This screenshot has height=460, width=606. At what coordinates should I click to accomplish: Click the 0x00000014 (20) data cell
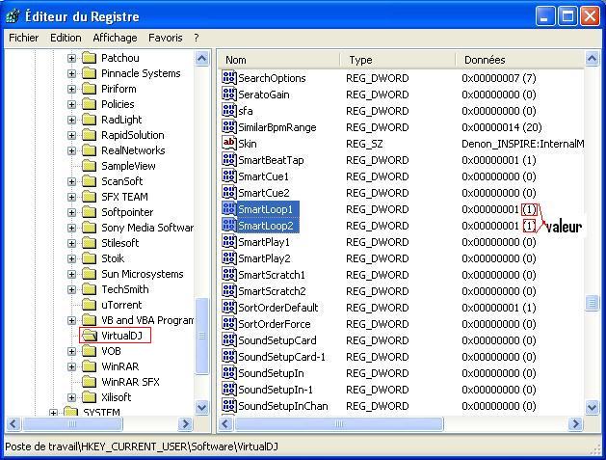click(502, 127)
